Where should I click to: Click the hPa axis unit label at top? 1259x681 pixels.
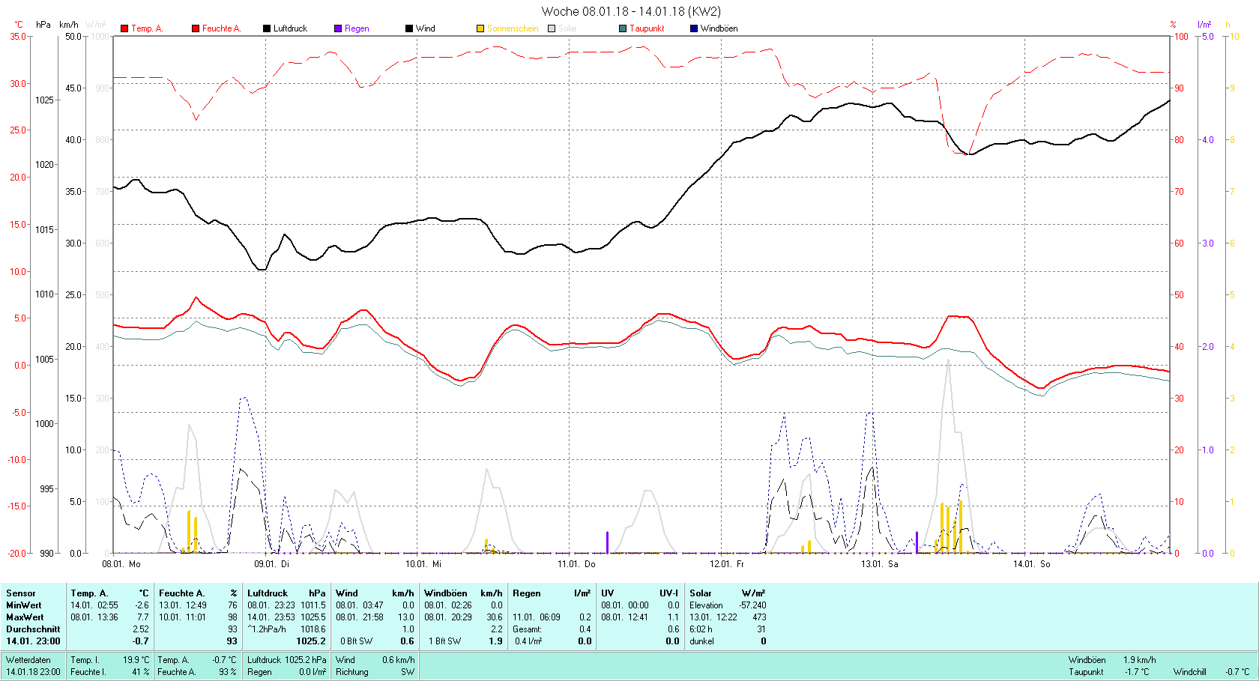click(43, 25)
